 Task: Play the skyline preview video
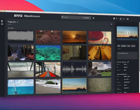coord(127,33)
